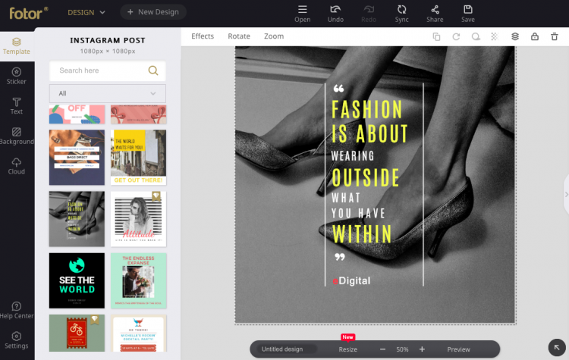This screenshot has height=360, width=569.
Task: Click the Save disk icon
Action: [x=468, y=9]
